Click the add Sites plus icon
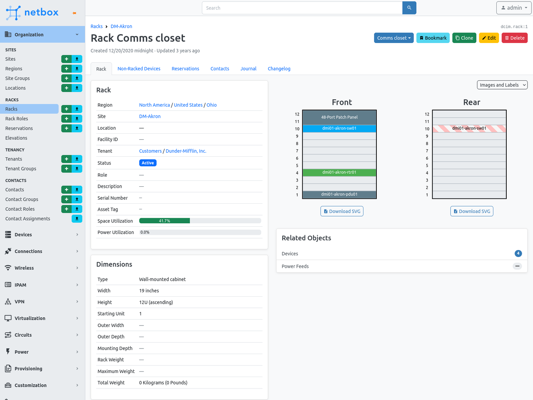This screenshot has width=533, height=400. click(66, 59)
